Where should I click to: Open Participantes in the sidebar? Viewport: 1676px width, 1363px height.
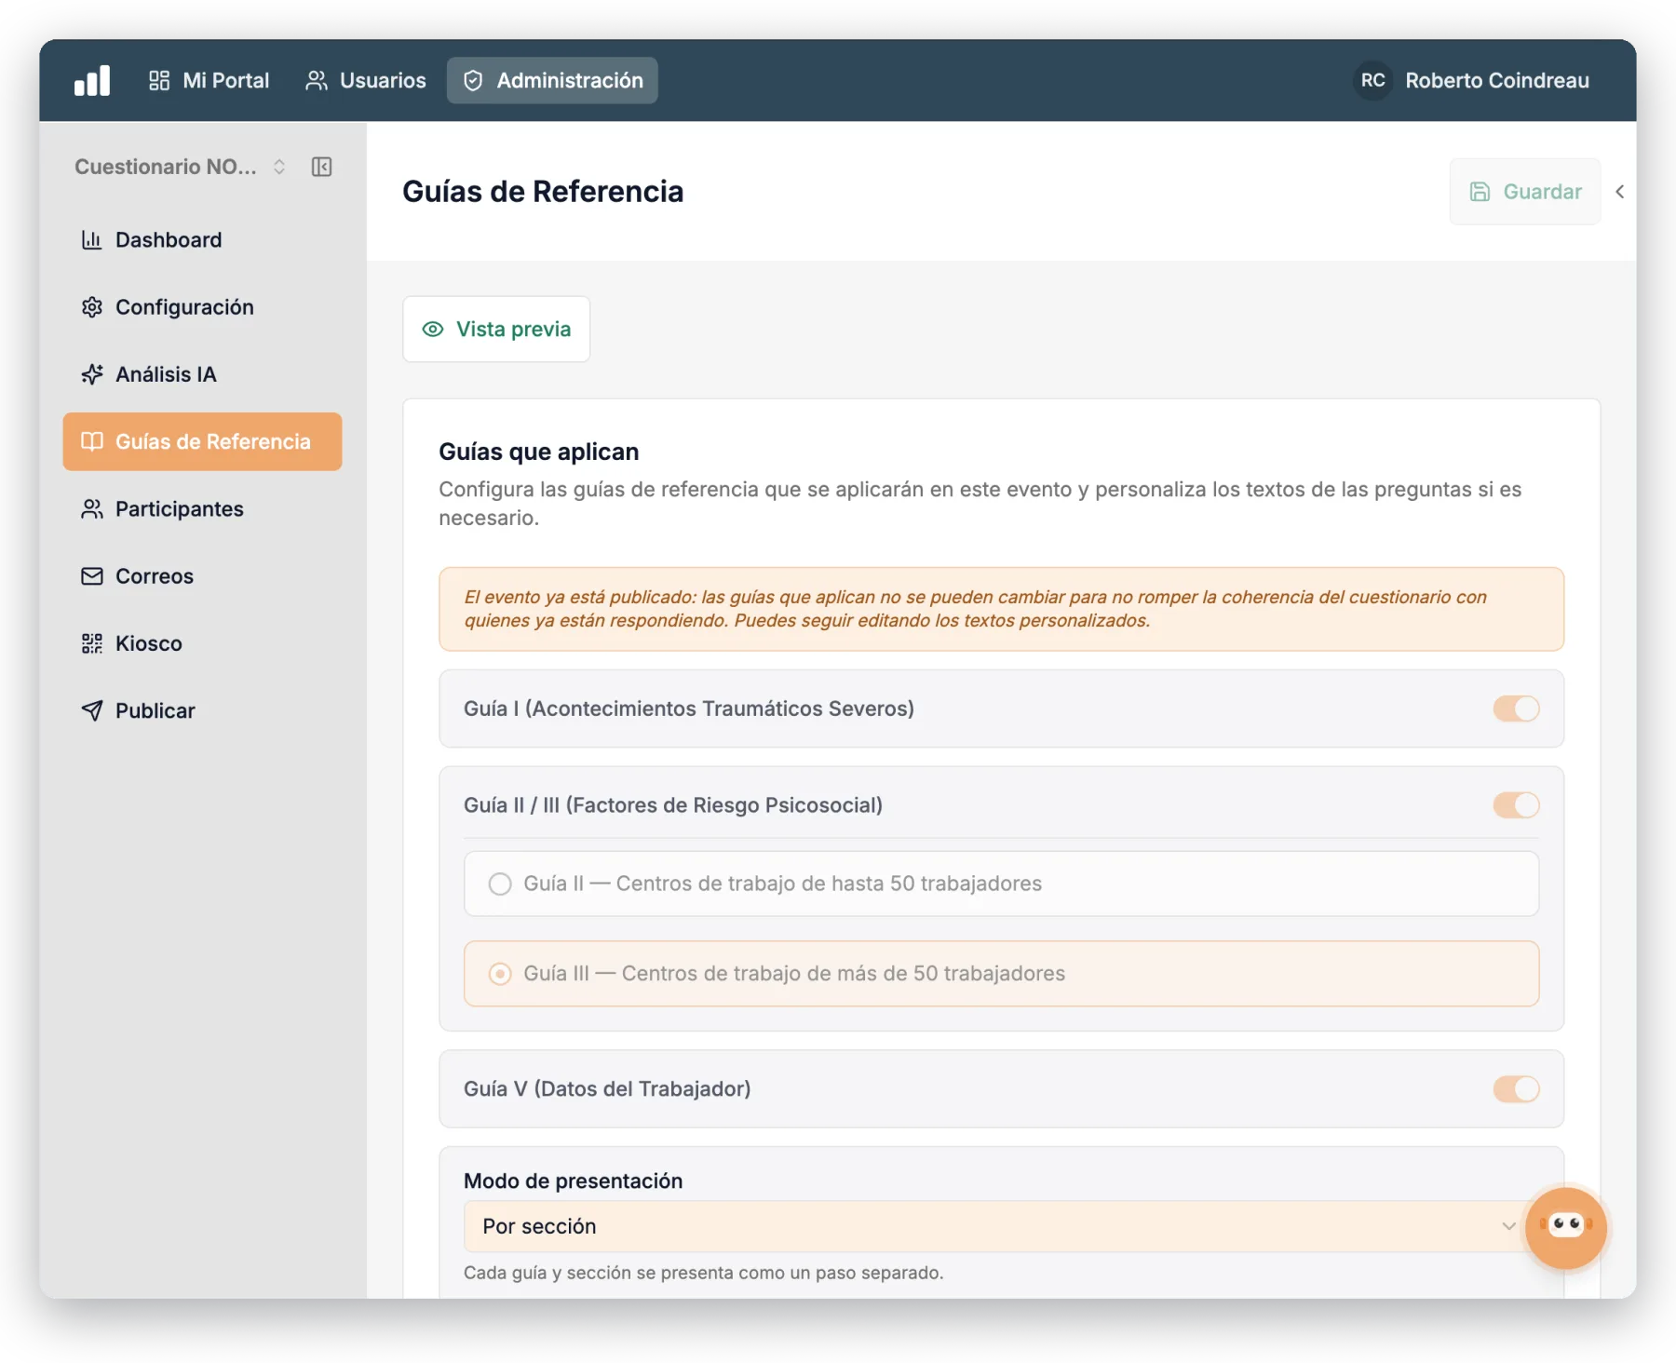click(202, 509)
